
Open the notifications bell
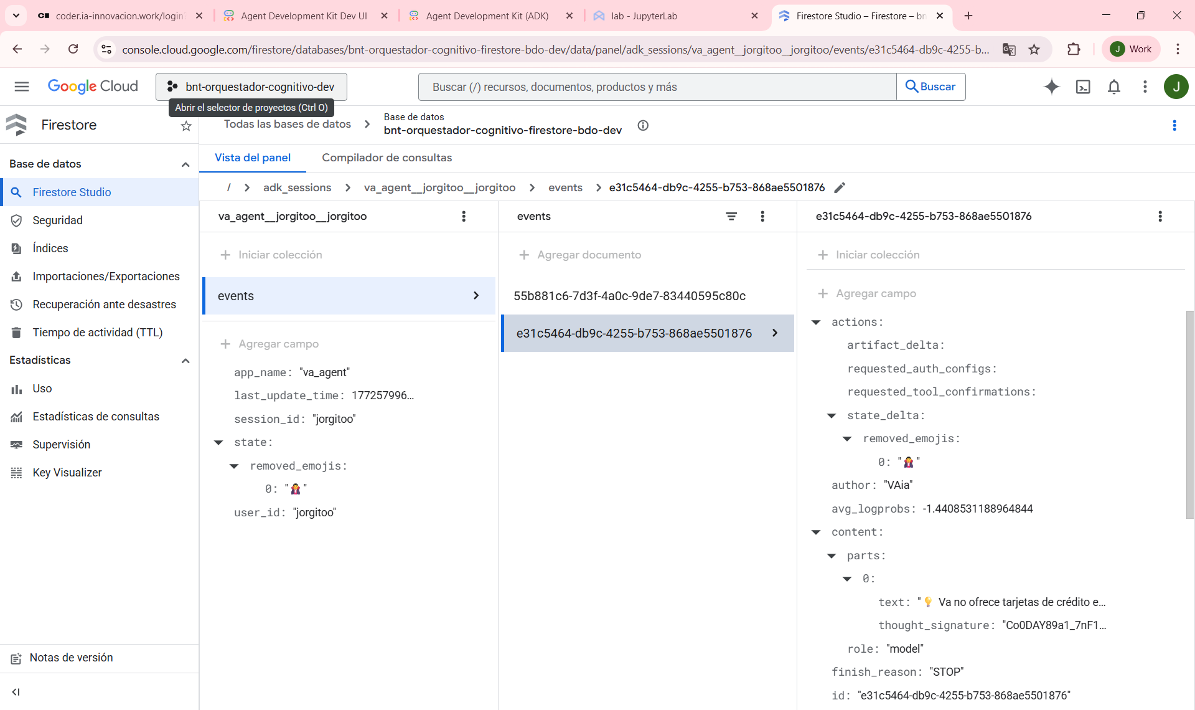(1114, 87)
